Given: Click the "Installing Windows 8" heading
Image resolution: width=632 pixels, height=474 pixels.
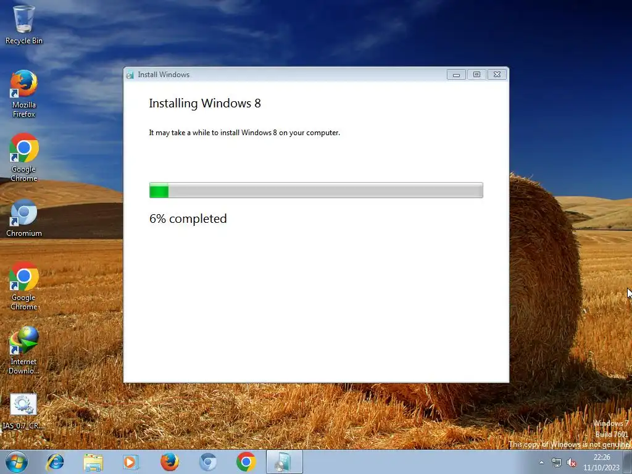Looking at the screenshot, I should (x=205, y=103).
